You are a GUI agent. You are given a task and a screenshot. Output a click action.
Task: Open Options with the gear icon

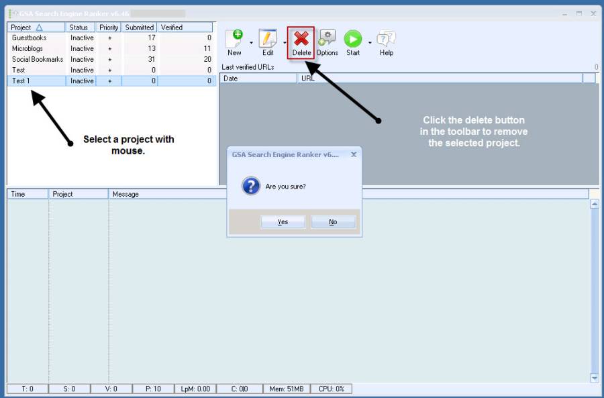tap(327, 40)
